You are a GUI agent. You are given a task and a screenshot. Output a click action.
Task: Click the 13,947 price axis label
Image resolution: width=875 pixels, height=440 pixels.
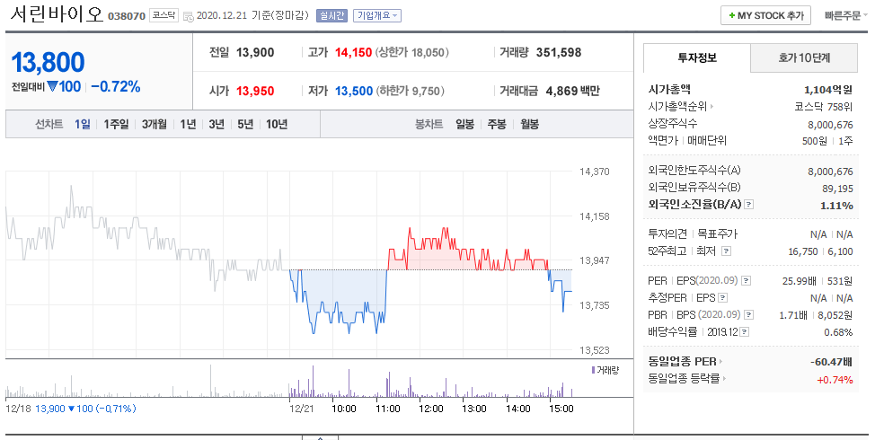pyautogui.click(x=595, y=260)
